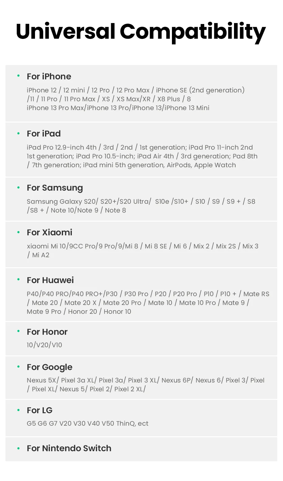283x481 pixels.
Task: Select the "For iPhone" heading
Action: [x=49, y=77]
